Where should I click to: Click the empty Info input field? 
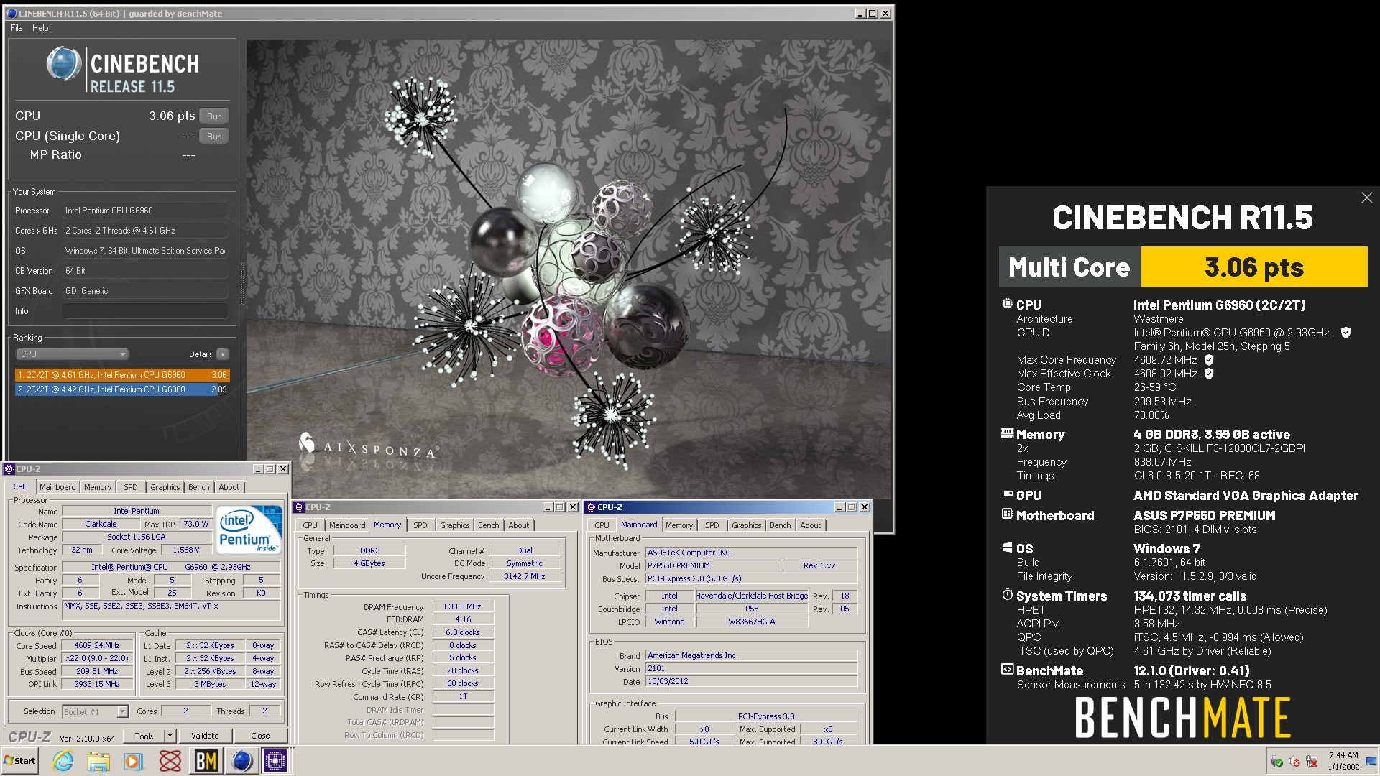click(144, 311)
